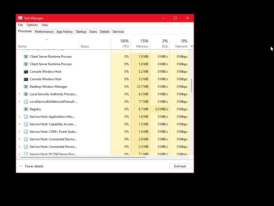
Task: Click the 2.3 MB memory value
Action: [143, 147]
